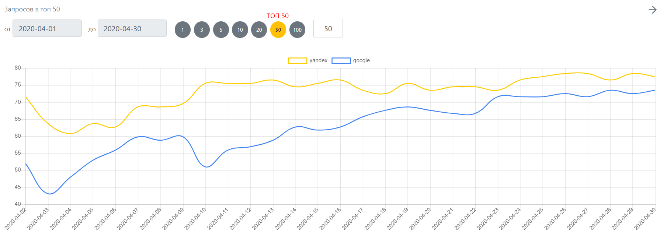Toggle the yandex series in the legend
The image size is (667, 236).
tap(318, 60)
